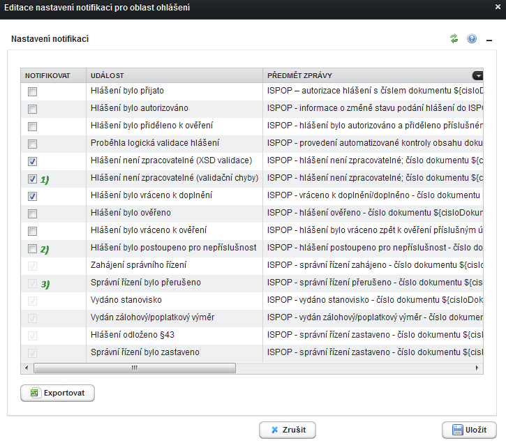Select Vydán zálohový/poplatkový výměr event text

[x=152, y=317]
